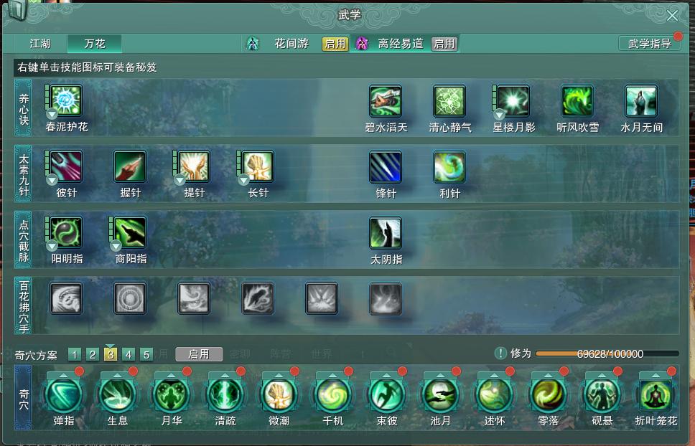Close the 武学 window
This screenshot has width=695, height=446.
(x=673, y=16)
